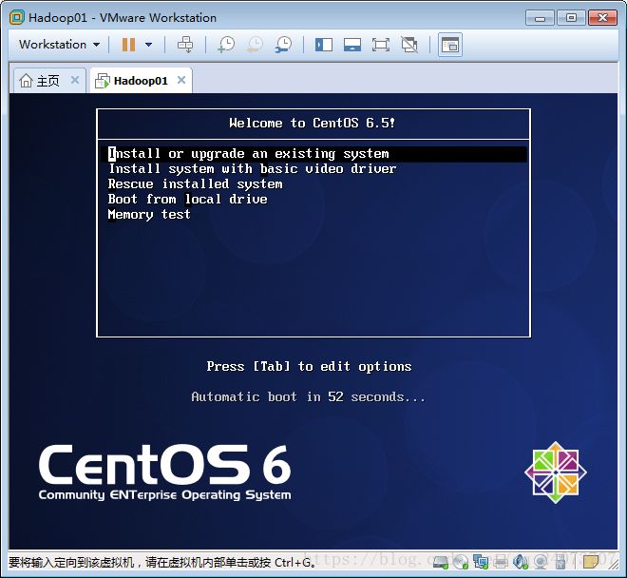Open the Workstation dropdown menu
Viewport: 627px width, 578px height.
[59, 45]
